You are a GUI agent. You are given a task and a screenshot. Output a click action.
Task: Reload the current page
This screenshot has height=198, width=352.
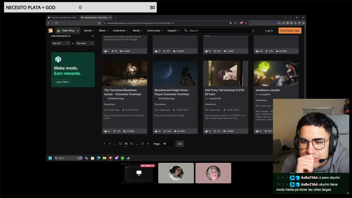[x=57, y=23]
